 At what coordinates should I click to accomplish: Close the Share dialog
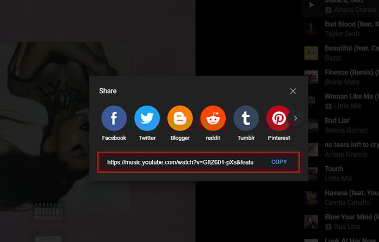[x=293, y=91]
